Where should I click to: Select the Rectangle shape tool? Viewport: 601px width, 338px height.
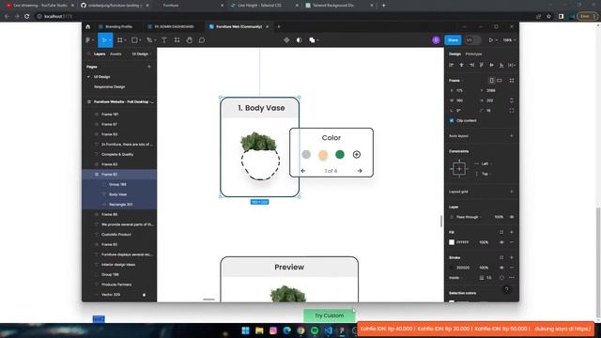[134, 39]
